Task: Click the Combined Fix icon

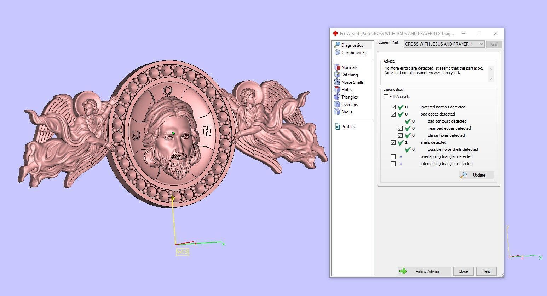Action: pos(337,52)
